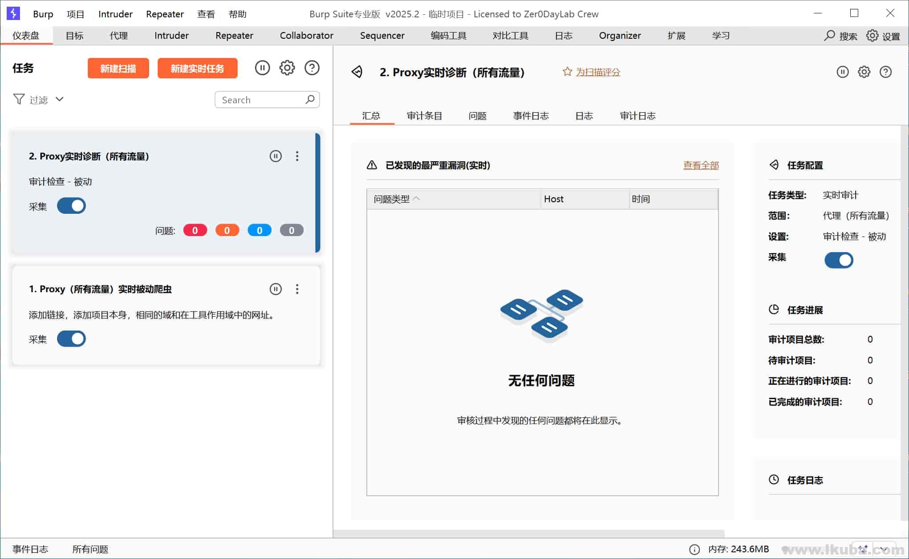Click the 任务进展 pie chart icon
The width and height of the screenshot is (909, 559).
774,309
